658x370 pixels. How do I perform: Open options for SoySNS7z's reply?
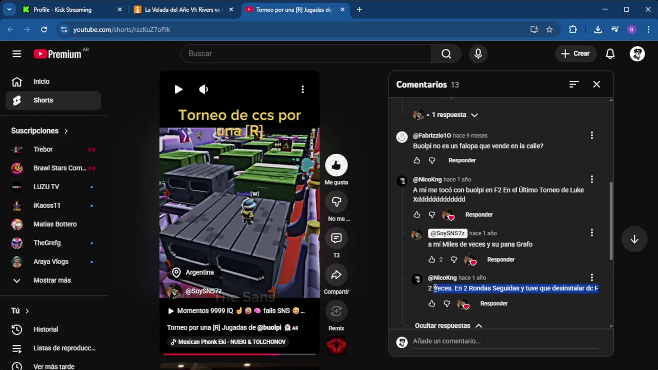pos(592,233)
